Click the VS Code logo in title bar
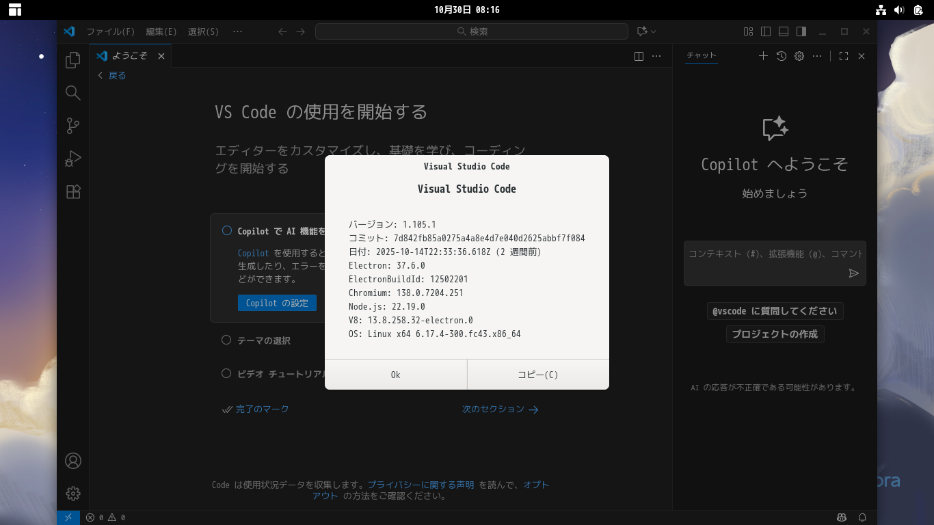Image resolution: width=934 pixels, height=525 pixels. [x=69, y=31]
